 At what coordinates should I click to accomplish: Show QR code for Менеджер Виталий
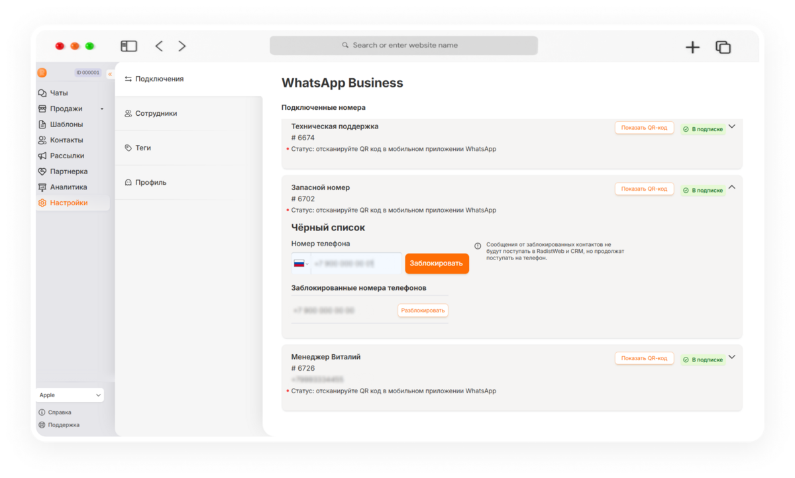[x=644, y=358]
